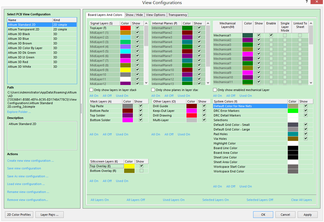Click the Description text box
Image resolution: width=324 pixels, height=222 pixels.
(42, 136)
